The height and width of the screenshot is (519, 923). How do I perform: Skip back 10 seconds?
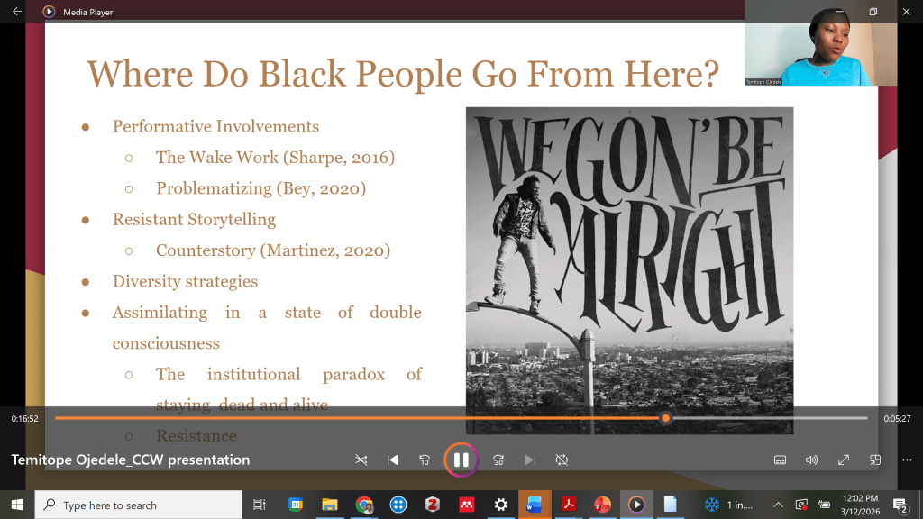[425, 460]
